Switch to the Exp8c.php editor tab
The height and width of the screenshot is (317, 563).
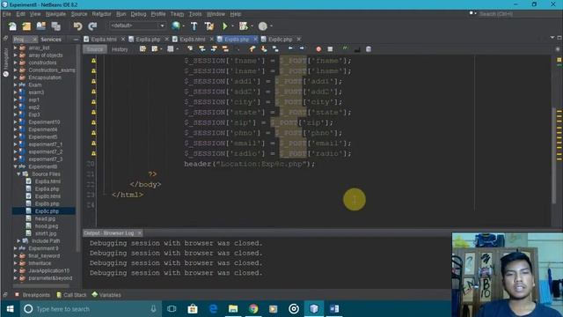(x=280, y=39)
